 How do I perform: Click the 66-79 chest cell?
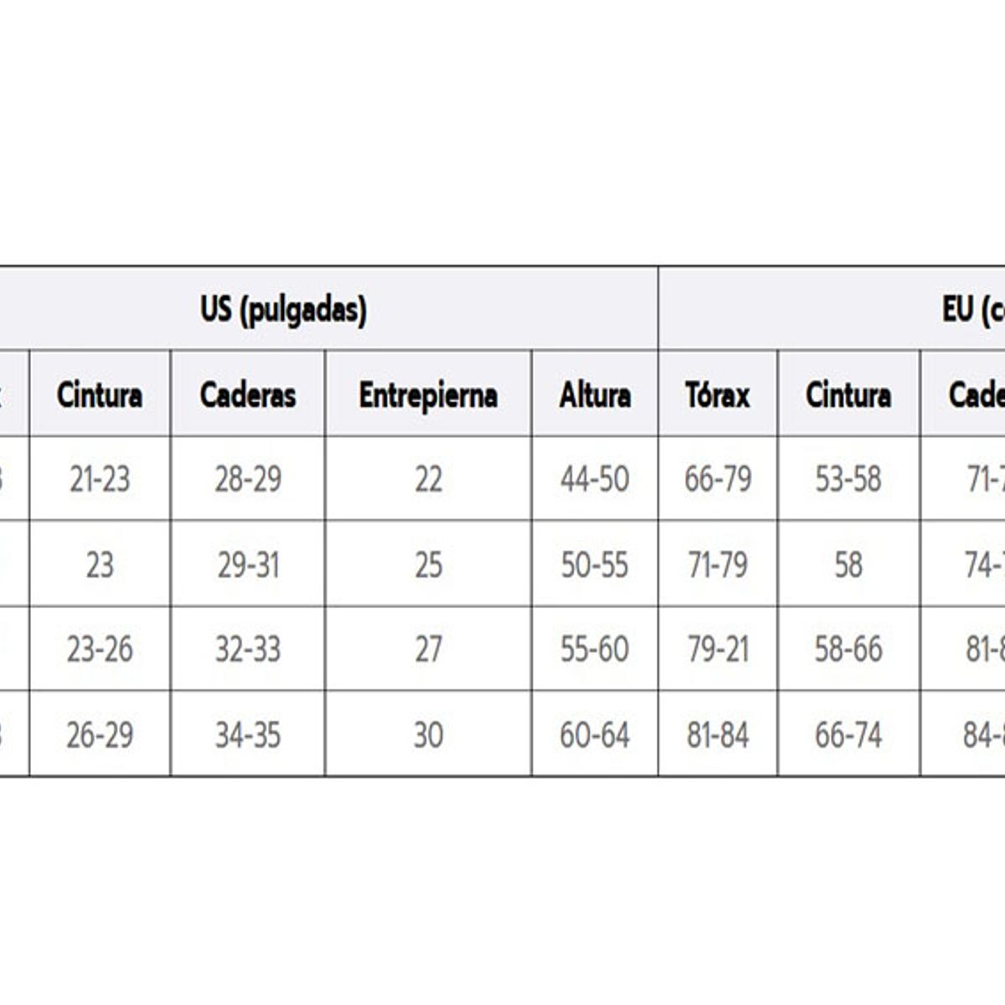click(x=718, y=480)
